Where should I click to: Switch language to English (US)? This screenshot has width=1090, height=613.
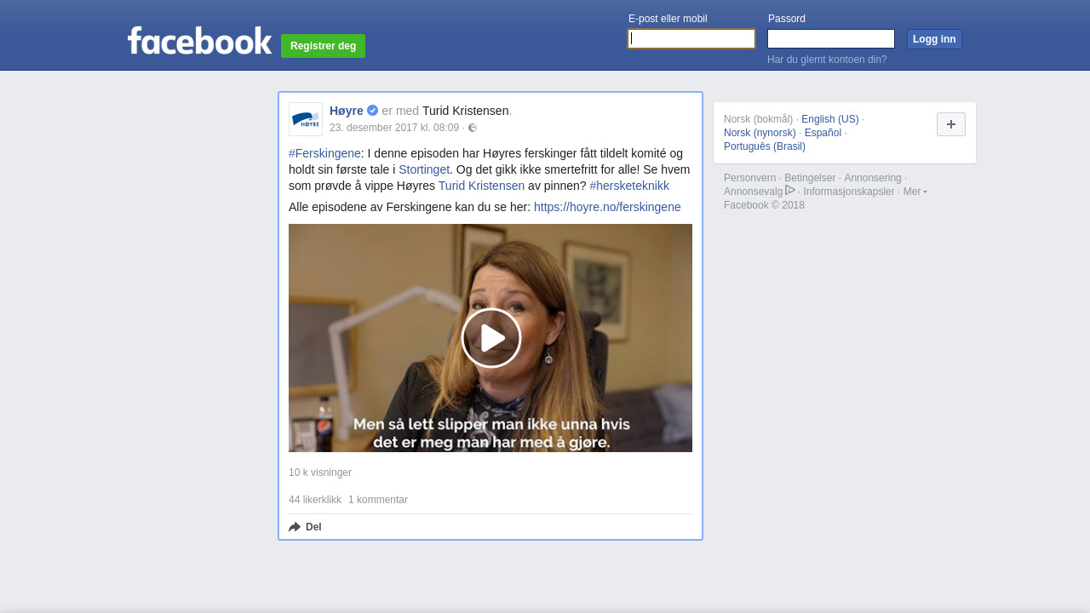tap(829, 119)
